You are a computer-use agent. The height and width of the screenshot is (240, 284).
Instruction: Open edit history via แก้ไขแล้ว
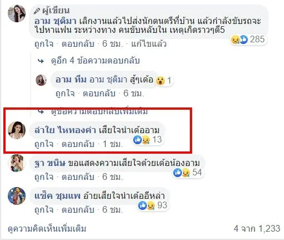(x=149, y=44)
